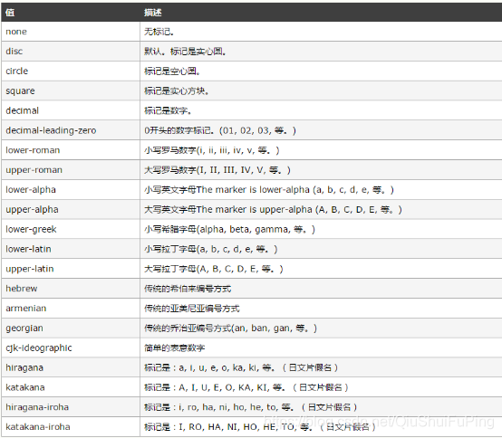Image resolution: width=502 pixels, height=438 pixels.
Task: Click description containing '(an, ban, gan, 等。)'
Action: pyautogui.click(x=230, y=328)
